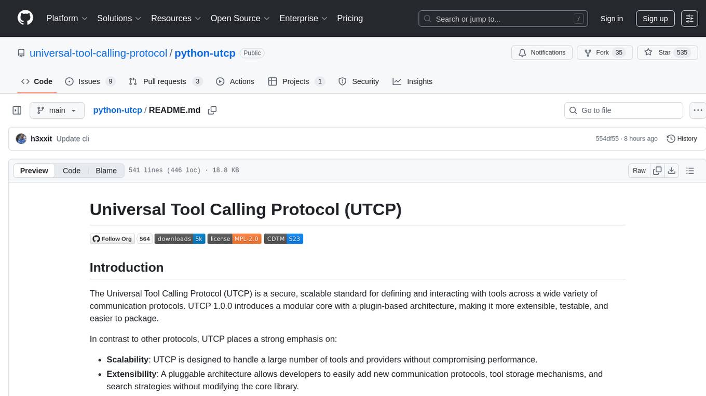Screen dimensions: 706x396
Task: Open the Pricing page
Action: coord(350,18)
